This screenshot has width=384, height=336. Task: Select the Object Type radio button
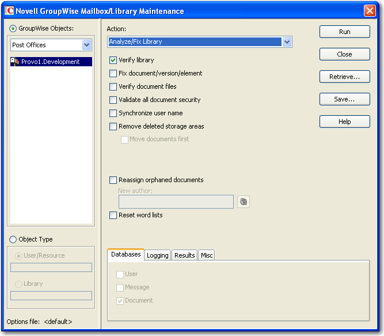point(13,239)
